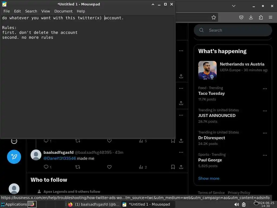The width and height of the screenshot is (277, 208).
Task: Open baalsadfsgasfd profile name on post
Action: [x=58, y=152]
